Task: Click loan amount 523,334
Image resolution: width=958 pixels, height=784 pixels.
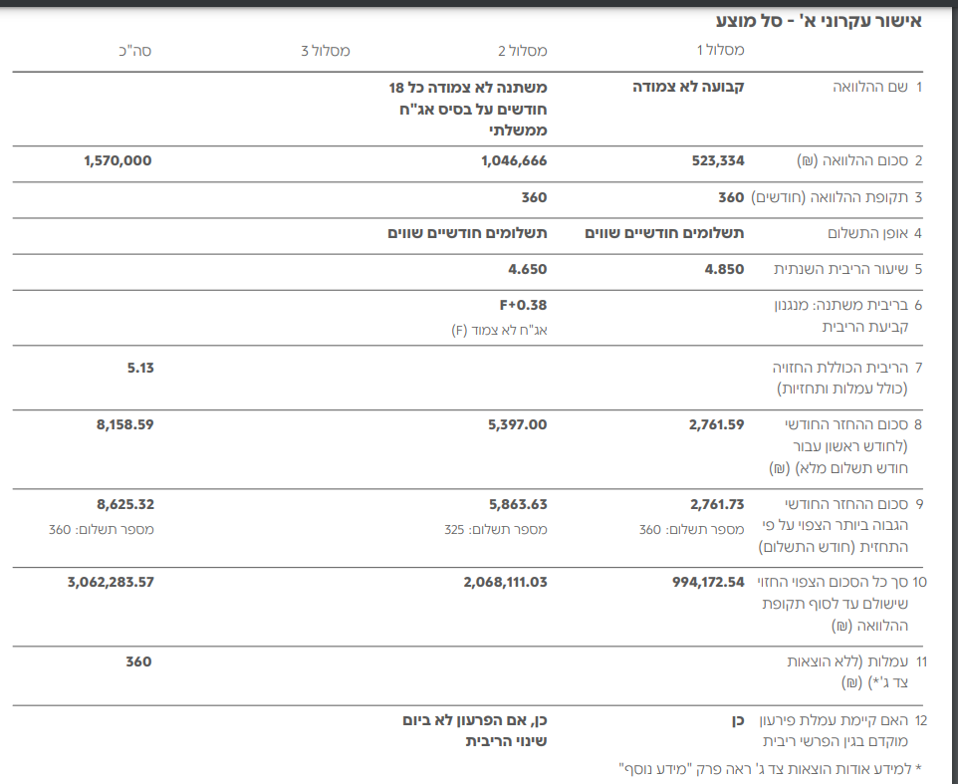Action: click(x=718, y=160)
